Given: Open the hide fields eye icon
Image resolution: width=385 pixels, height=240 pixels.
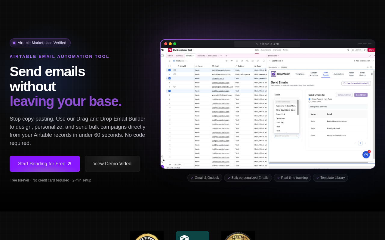Looking at the screenshot, I should coord(226,61).
